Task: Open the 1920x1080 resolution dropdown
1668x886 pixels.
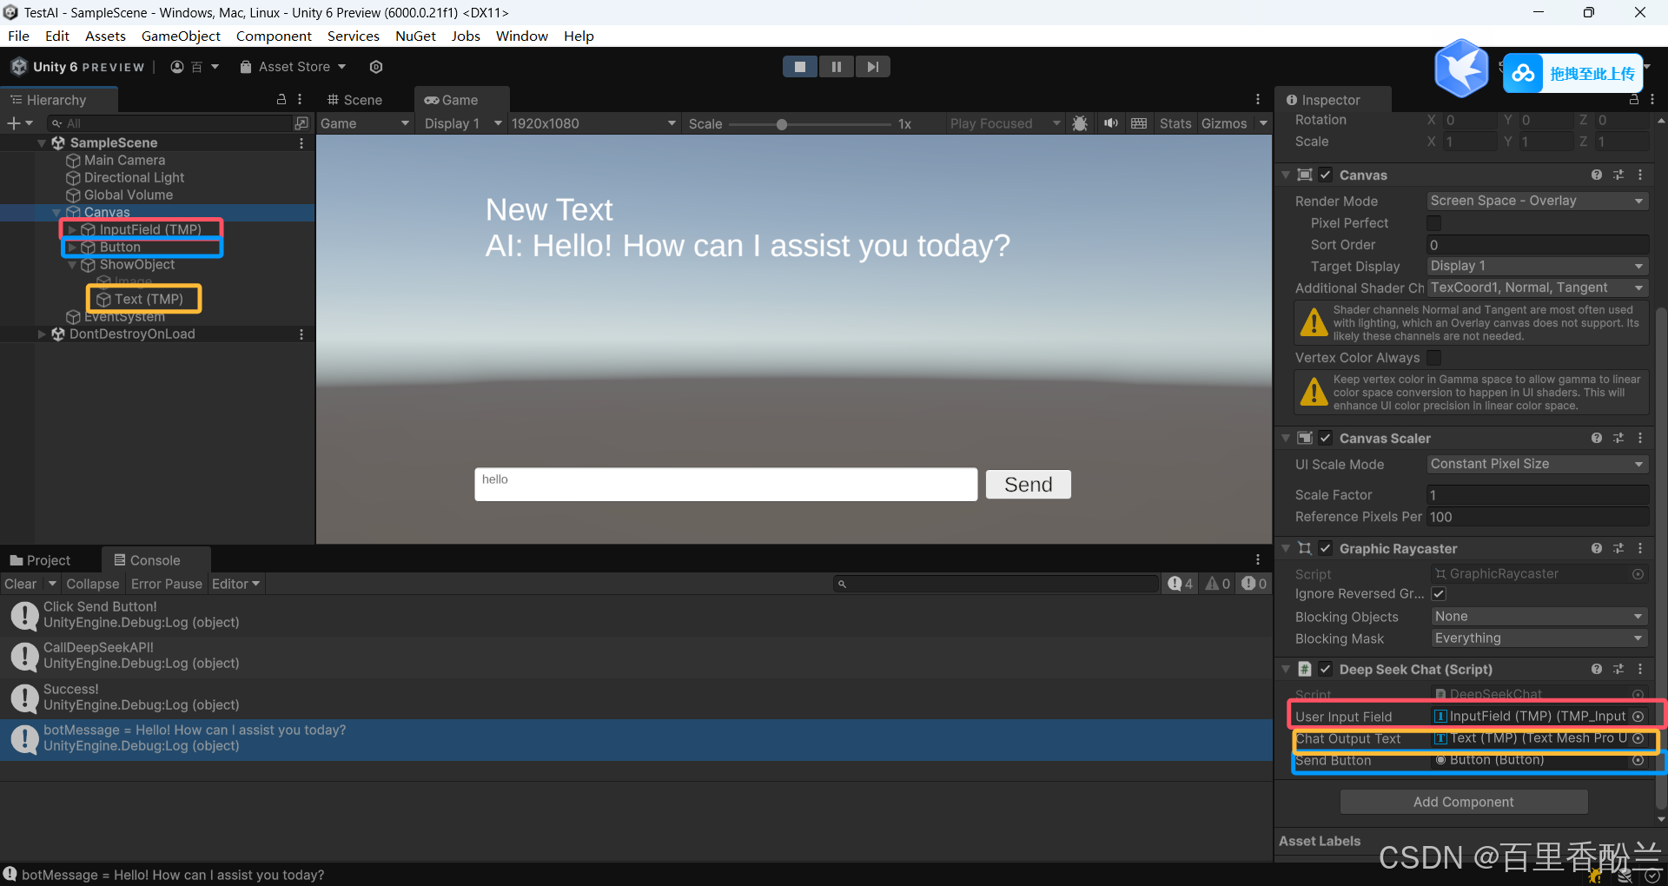Action: (592, 123)
